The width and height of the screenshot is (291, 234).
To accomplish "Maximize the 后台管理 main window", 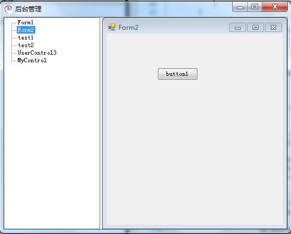I will (255, 7).
